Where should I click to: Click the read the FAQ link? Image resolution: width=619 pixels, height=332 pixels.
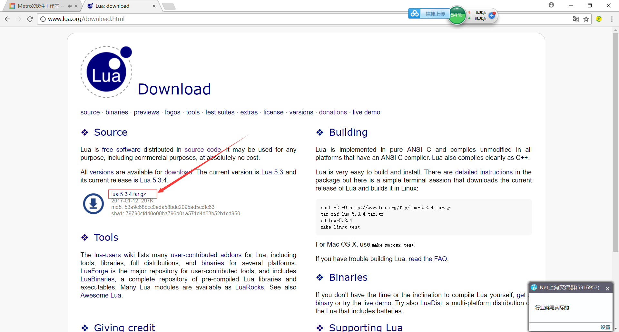[428, 259]
